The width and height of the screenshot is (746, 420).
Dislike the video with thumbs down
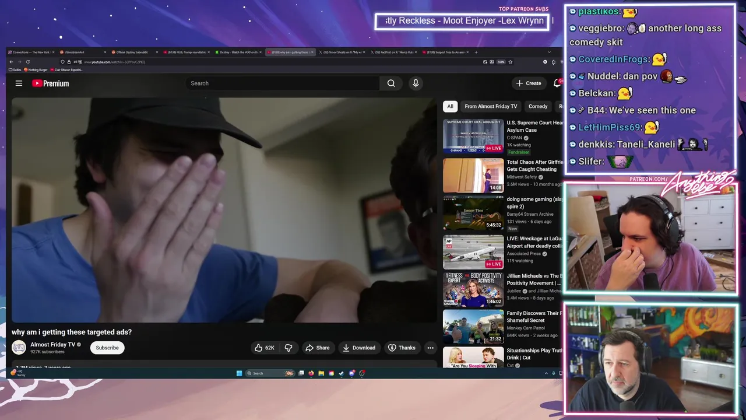coord(288,348)
